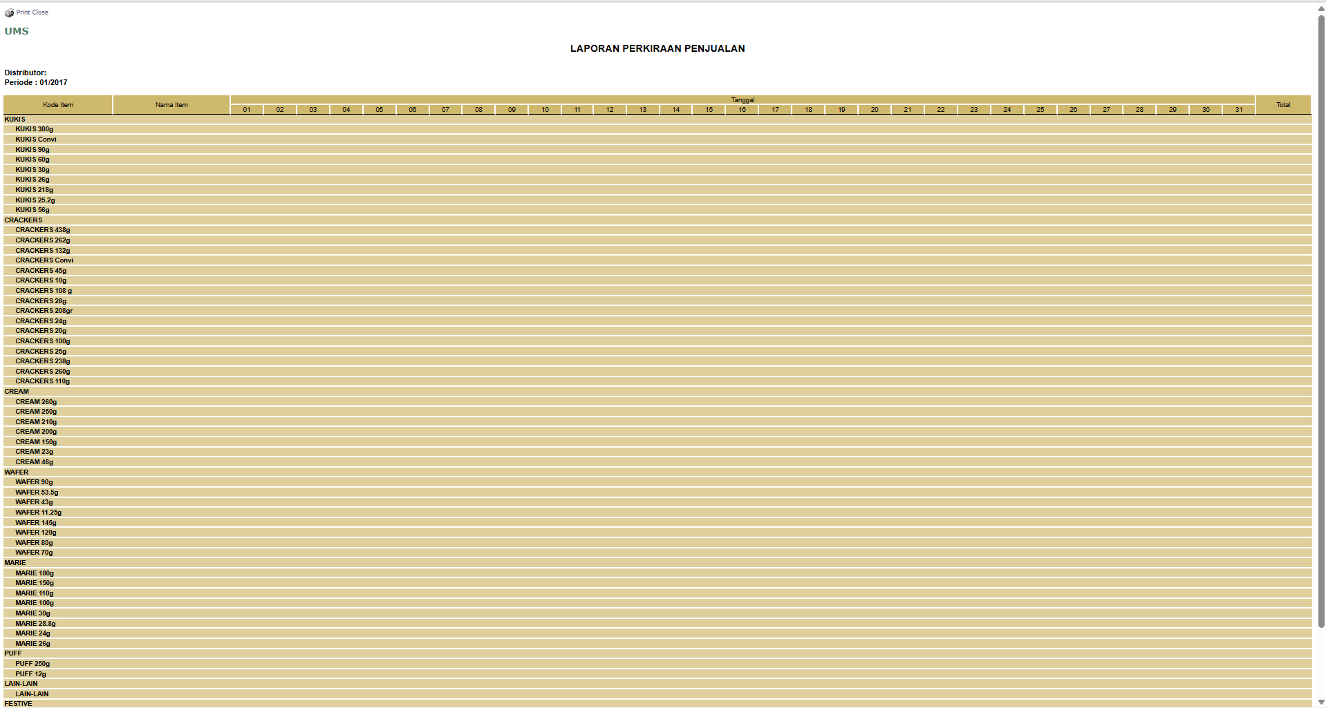Click the Kode Item column header
The image size is (1326, 708).
pyautogui.click(x=58, y=105)
